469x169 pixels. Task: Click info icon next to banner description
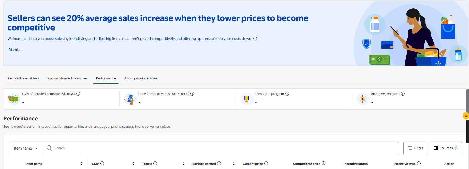tap(255, 38)
